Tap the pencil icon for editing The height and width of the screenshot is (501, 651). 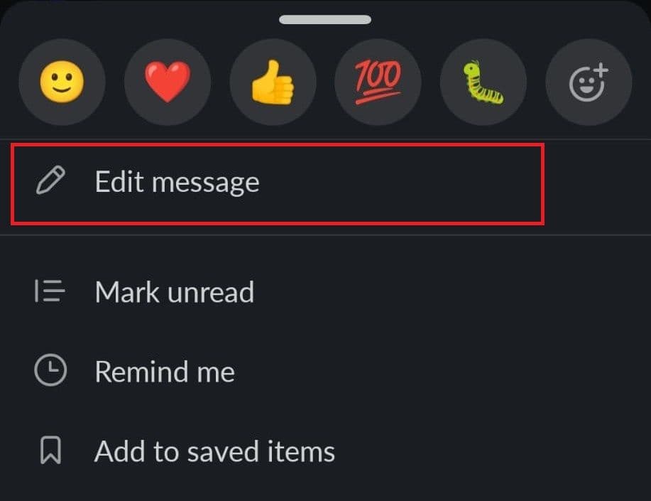50,181
